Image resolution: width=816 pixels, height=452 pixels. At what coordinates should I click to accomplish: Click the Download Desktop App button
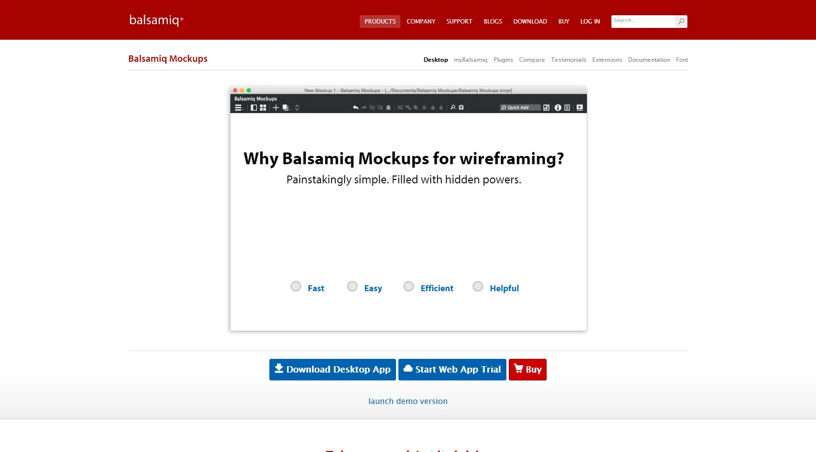pos(333,370)
